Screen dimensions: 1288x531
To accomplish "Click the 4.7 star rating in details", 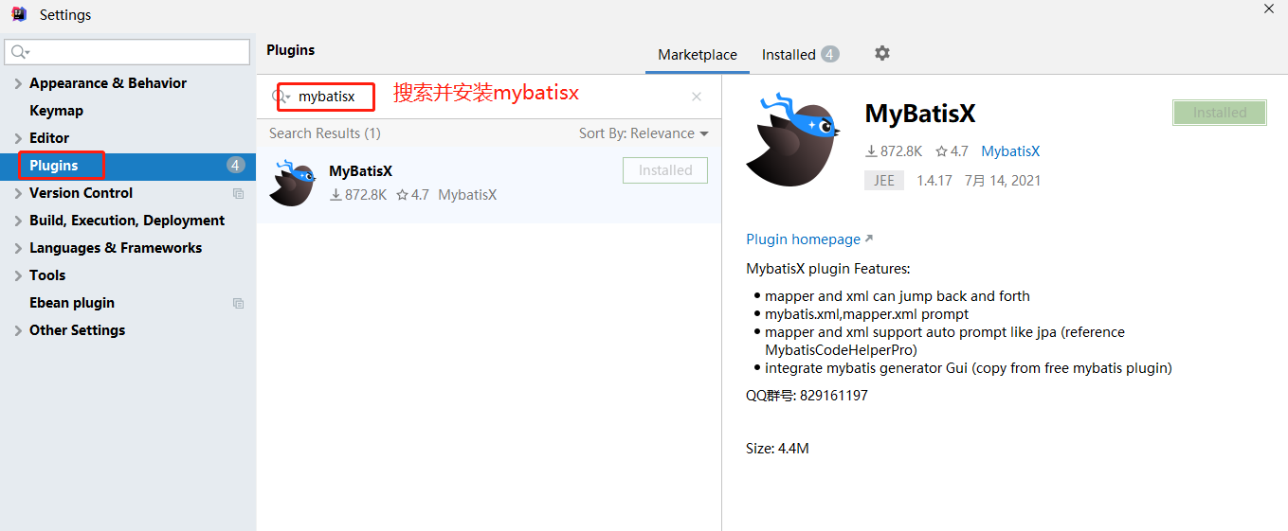I will [x=952, y=151].
